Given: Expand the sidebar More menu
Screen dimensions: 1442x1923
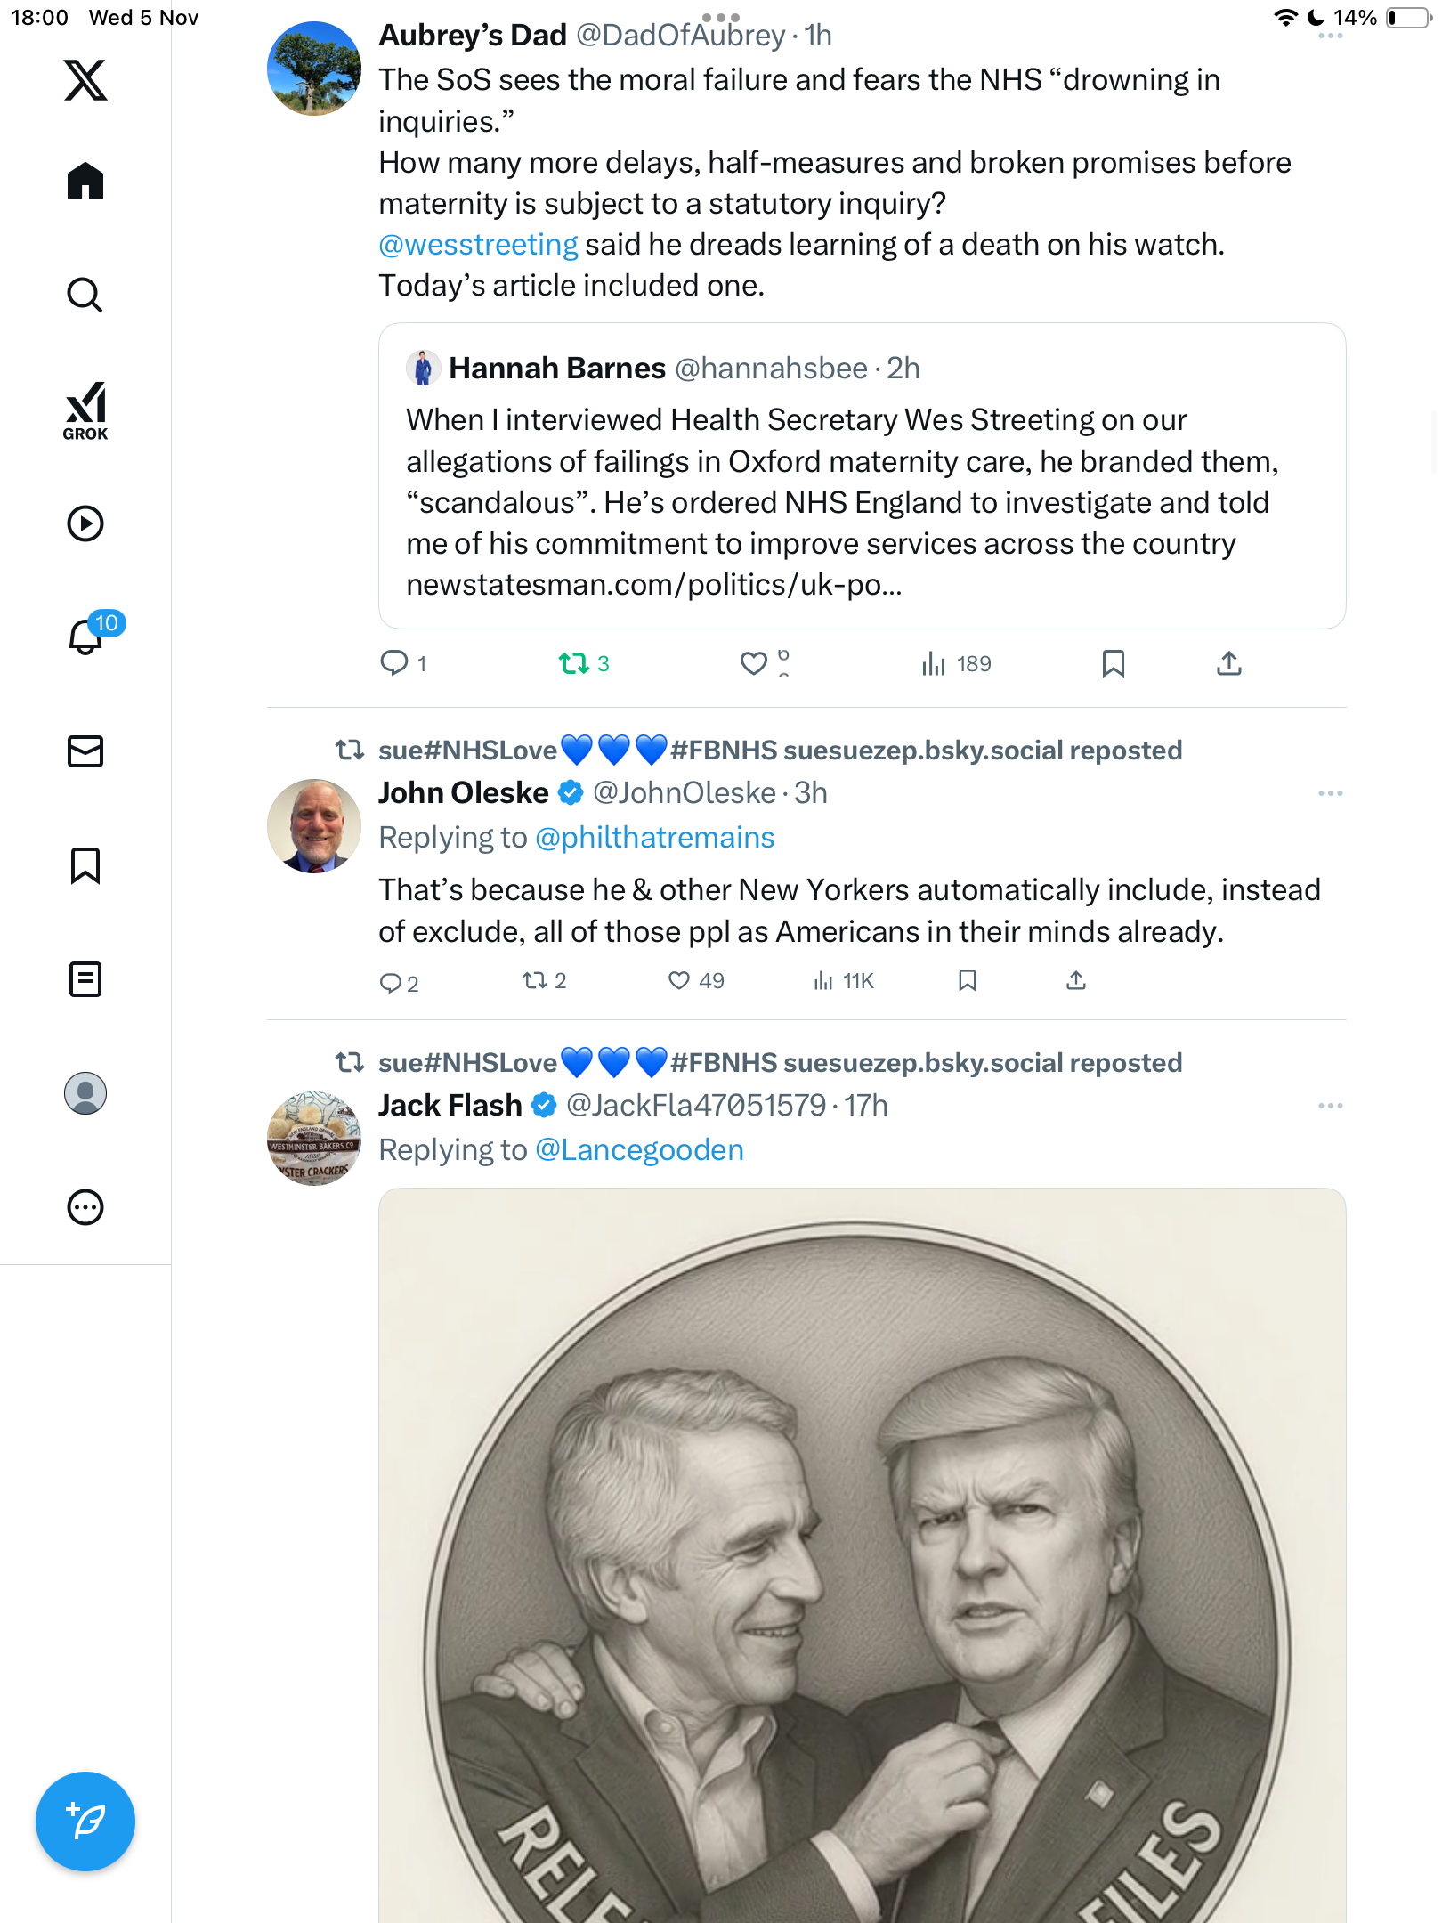Looking at the screenshot, I should [85, 1207].
